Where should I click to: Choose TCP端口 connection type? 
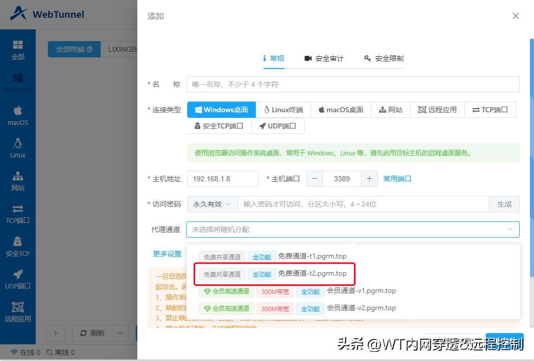[490, 110]
